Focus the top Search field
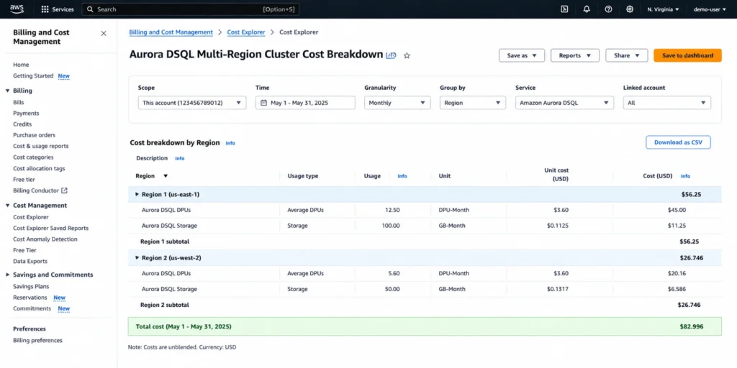 190,9
